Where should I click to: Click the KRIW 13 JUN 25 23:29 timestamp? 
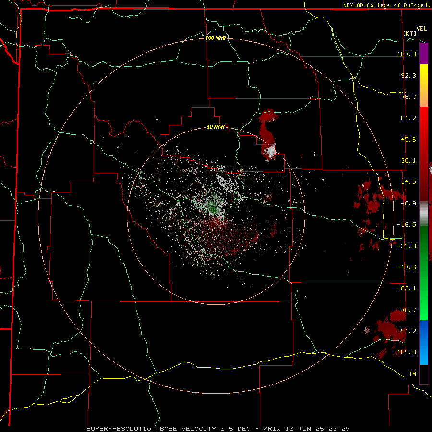pyautogui.click(x=307, y=429)
